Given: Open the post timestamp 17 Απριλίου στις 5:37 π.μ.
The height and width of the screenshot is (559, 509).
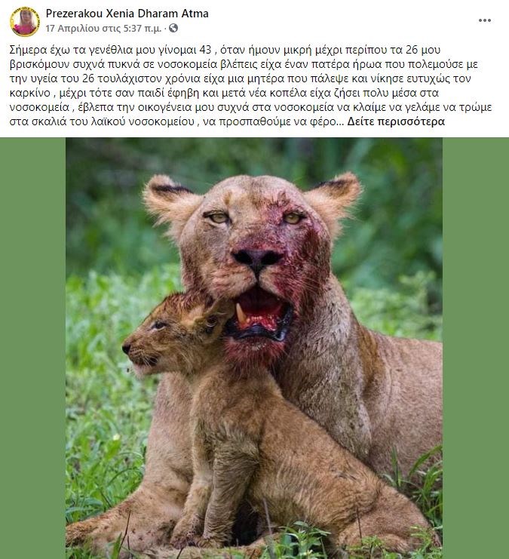Looking at the screenshot, I should 103,29.
